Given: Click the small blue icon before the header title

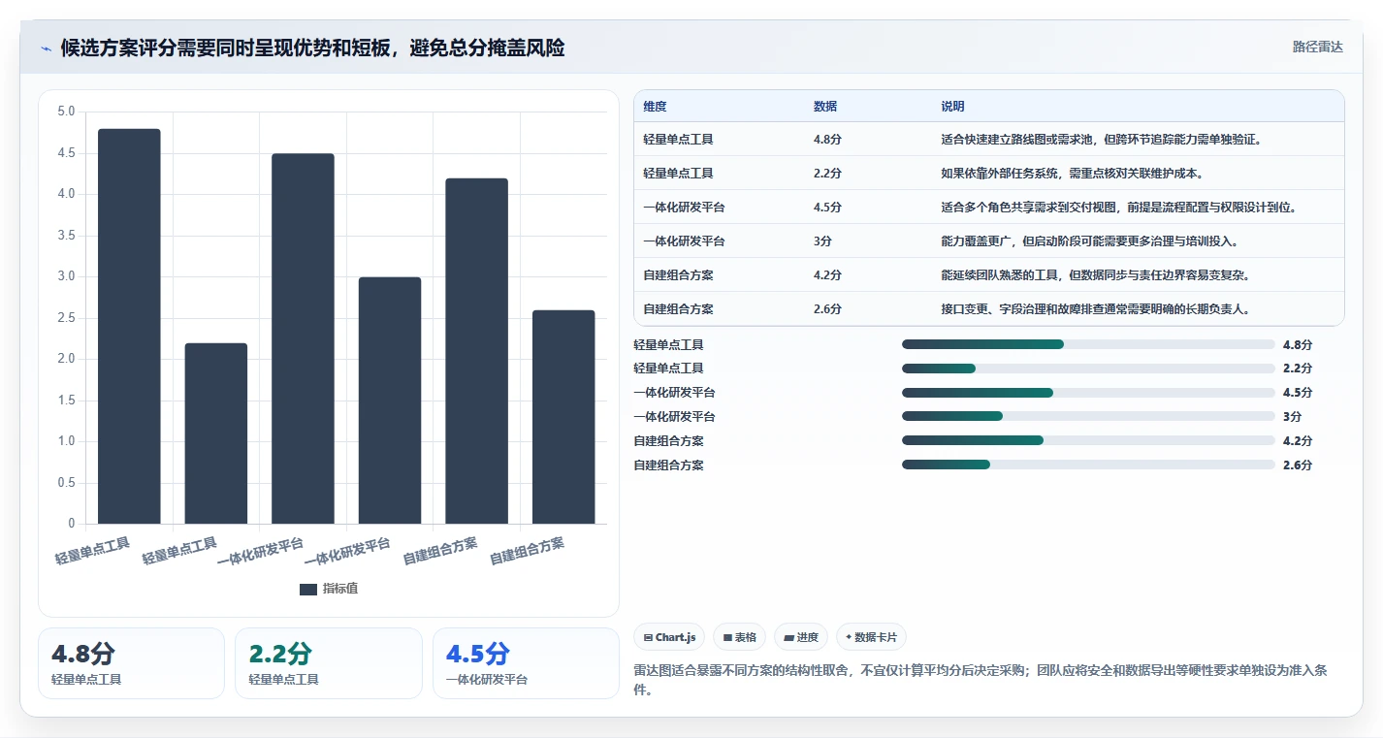Looking at the screenshot, I should click(46, 48).
